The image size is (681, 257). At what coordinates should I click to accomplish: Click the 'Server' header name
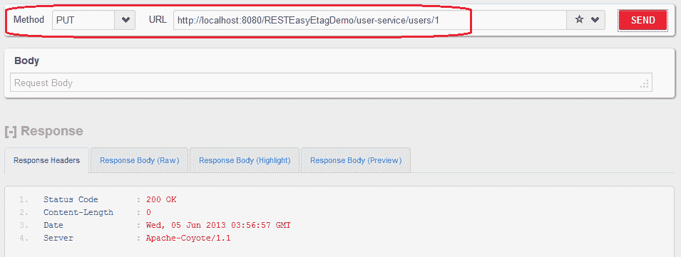pos(58,238)
